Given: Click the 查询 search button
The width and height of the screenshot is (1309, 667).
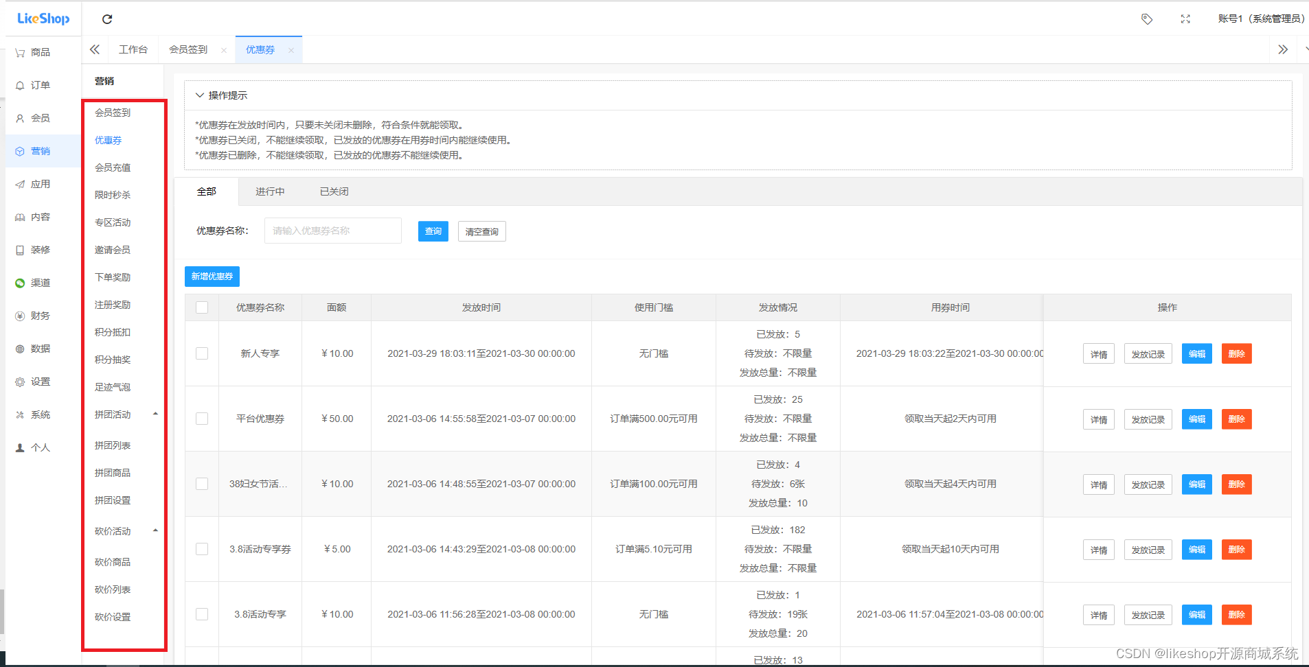Looking at the screenshot, I should 433,231.
